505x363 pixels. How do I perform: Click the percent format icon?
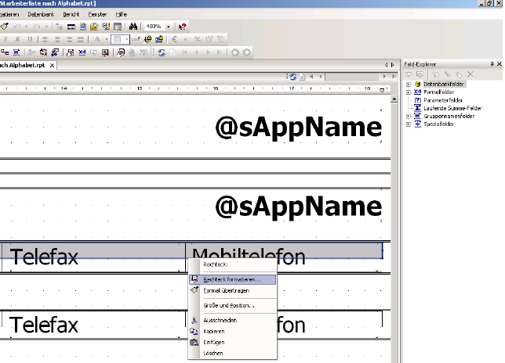pyautogui.click(x=197, y=39)
